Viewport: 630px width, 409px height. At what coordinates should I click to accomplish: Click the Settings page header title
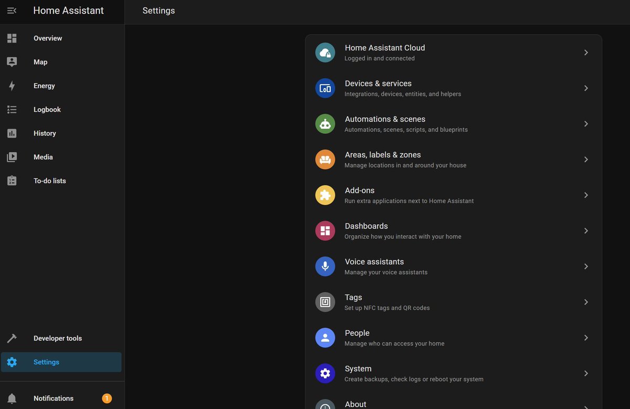tap(159, 11)
